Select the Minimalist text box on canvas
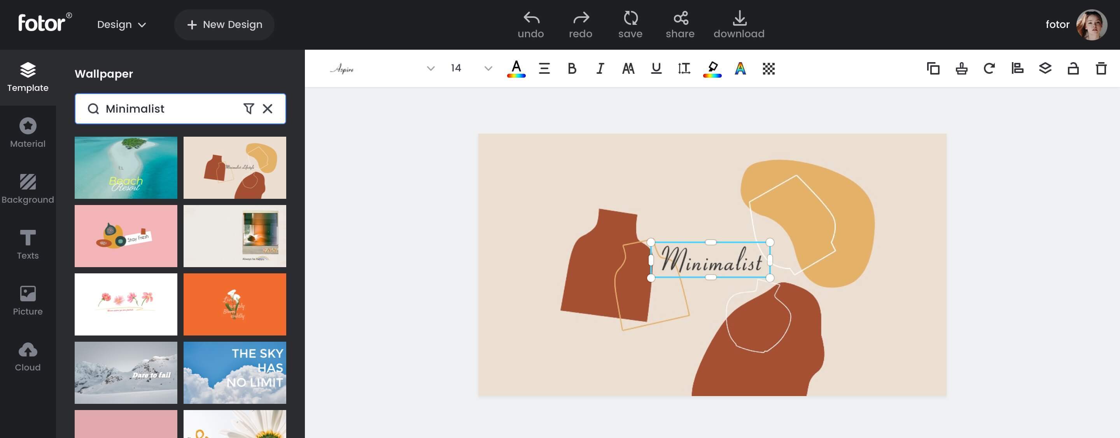The height and width of the screenshot is (438, 1120). click(710, 260)
